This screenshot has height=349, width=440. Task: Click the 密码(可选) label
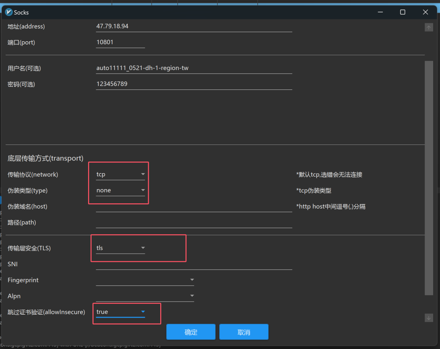click(x=21, y=84)
